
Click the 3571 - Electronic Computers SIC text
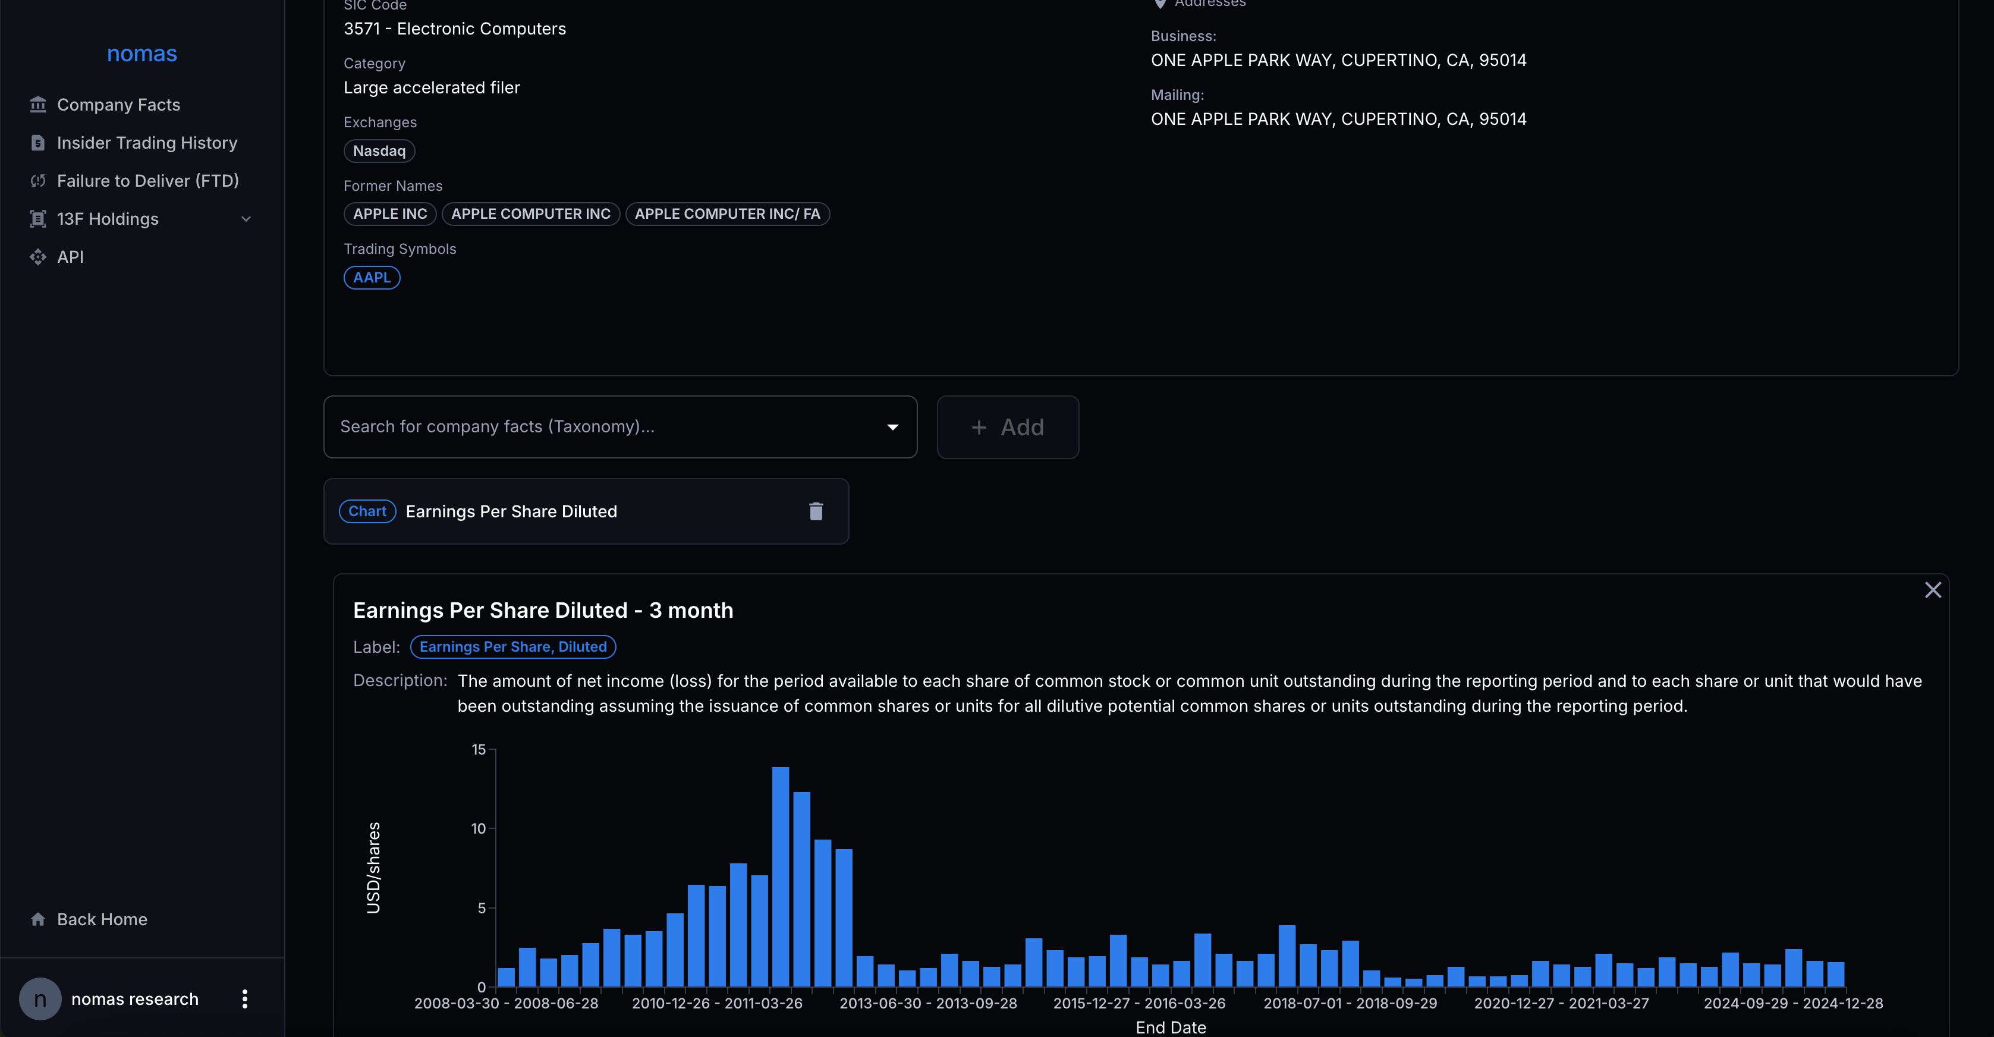click(x=454, y=29)
